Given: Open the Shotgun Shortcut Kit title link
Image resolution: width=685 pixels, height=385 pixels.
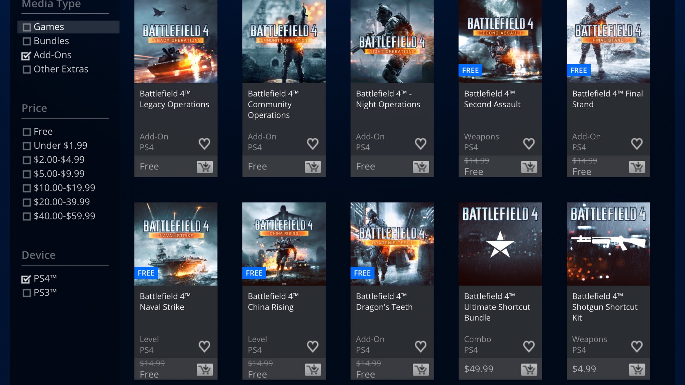Looking at the screenshot, I should tap(605, 307).
